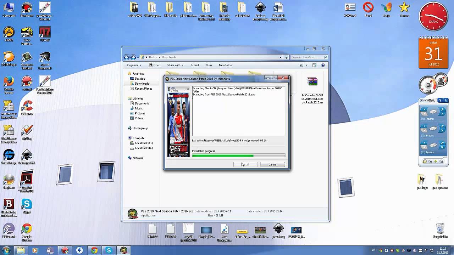Open Inkscape 0.91 desktop shortcut
Image resolution: width=454 pixels, height=255 pixels.
point(27,157)
